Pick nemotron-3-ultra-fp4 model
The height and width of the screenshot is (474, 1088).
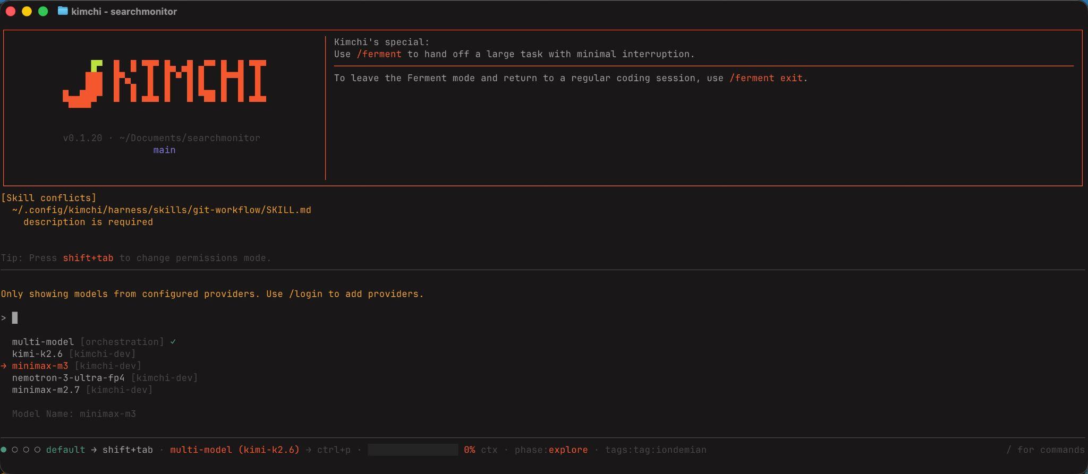(105, 378)
